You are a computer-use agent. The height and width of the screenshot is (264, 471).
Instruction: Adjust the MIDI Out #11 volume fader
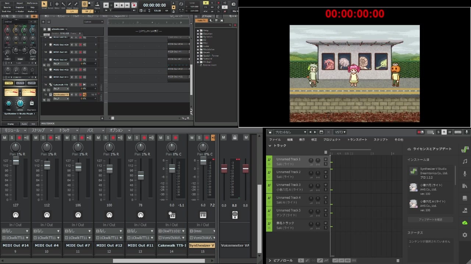141,176
